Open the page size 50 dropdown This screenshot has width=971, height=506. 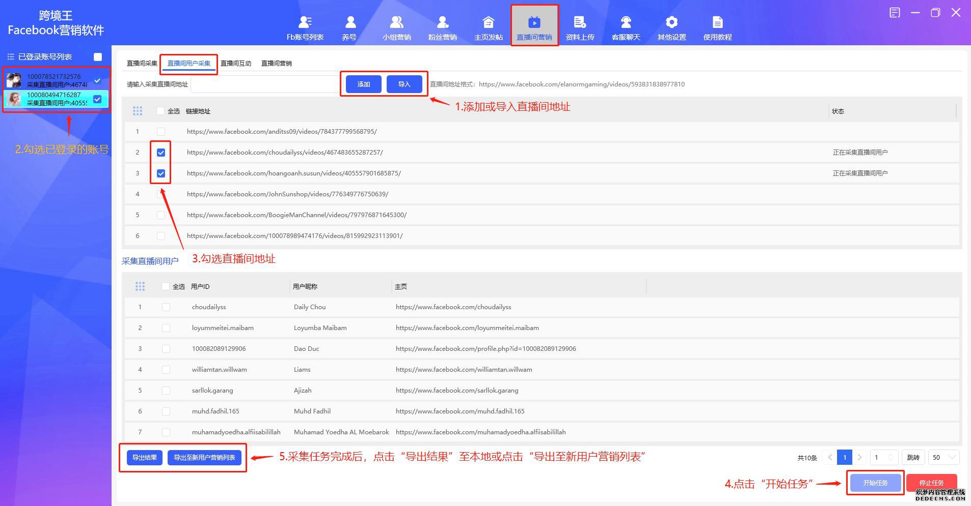942,457
